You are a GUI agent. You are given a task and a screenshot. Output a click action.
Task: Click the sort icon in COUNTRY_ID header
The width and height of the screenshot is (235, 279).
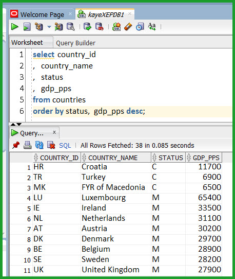[36, 158]
